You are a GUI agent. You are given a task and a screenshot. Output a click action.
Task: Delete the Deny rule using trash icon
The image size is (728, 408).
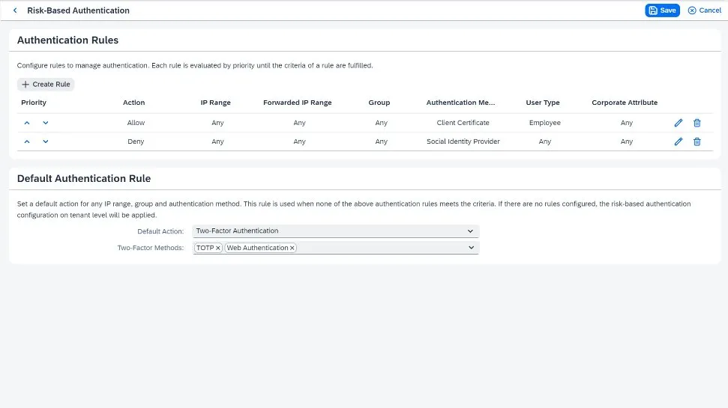[x=697, y=141]
